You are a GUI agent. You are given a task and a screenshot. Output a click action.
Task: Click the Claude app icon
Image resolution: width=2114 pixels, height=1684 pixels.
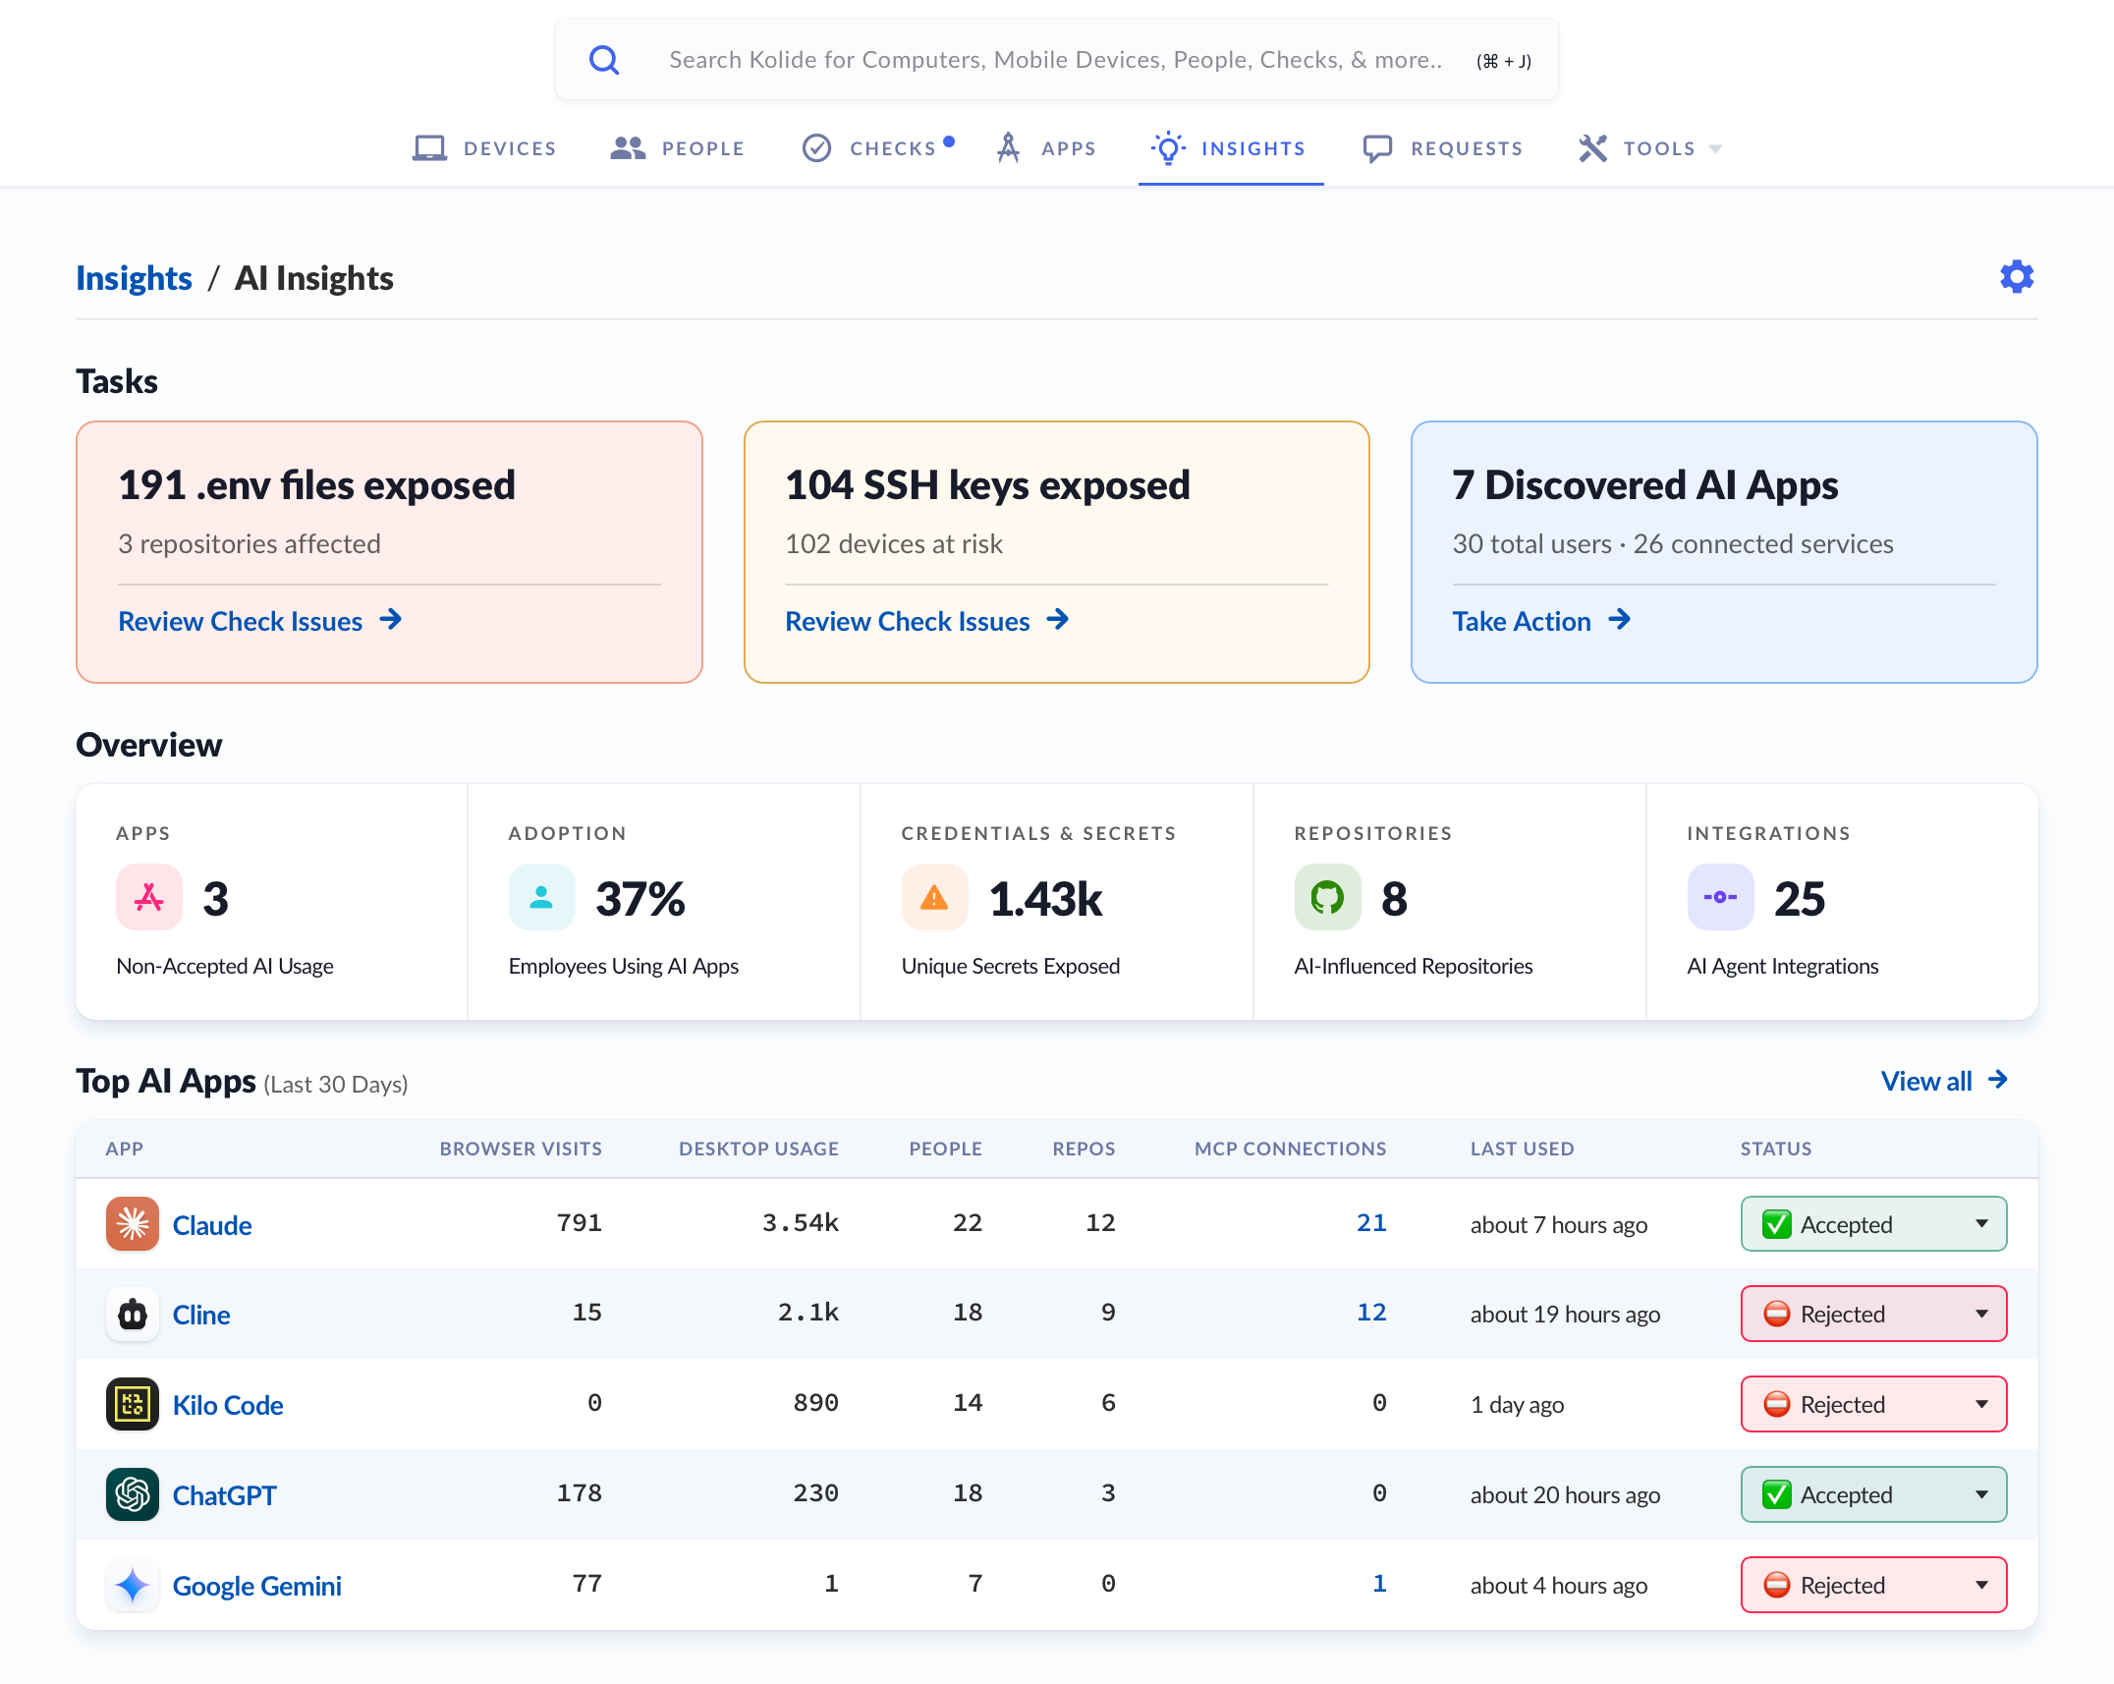pyautogui.click(x=133, y=1224)
